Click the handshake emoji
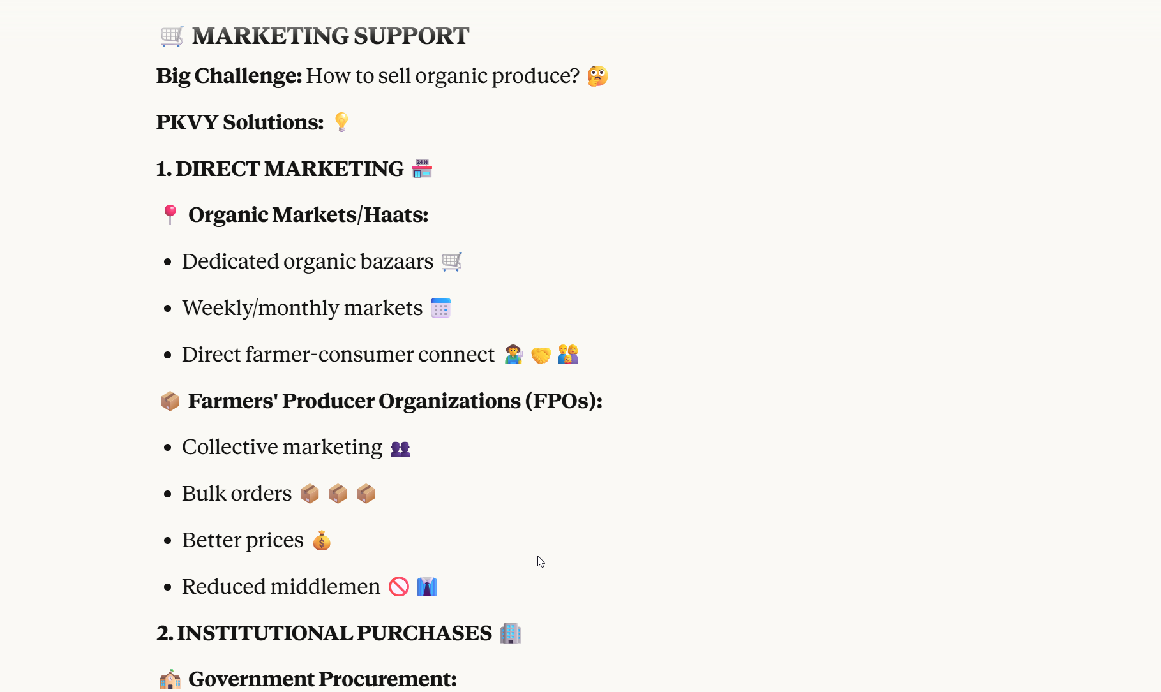1161x692 pixels. (541, 355)
